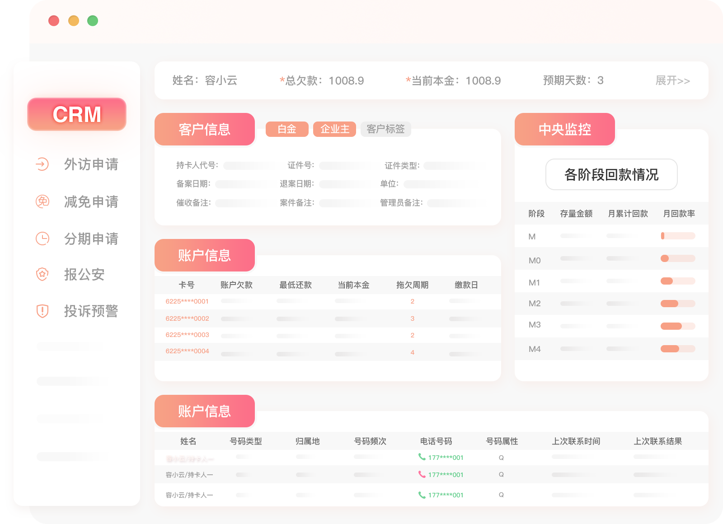
Task: Click the phone icon in the last contact row
Action: tap(422, 495)
